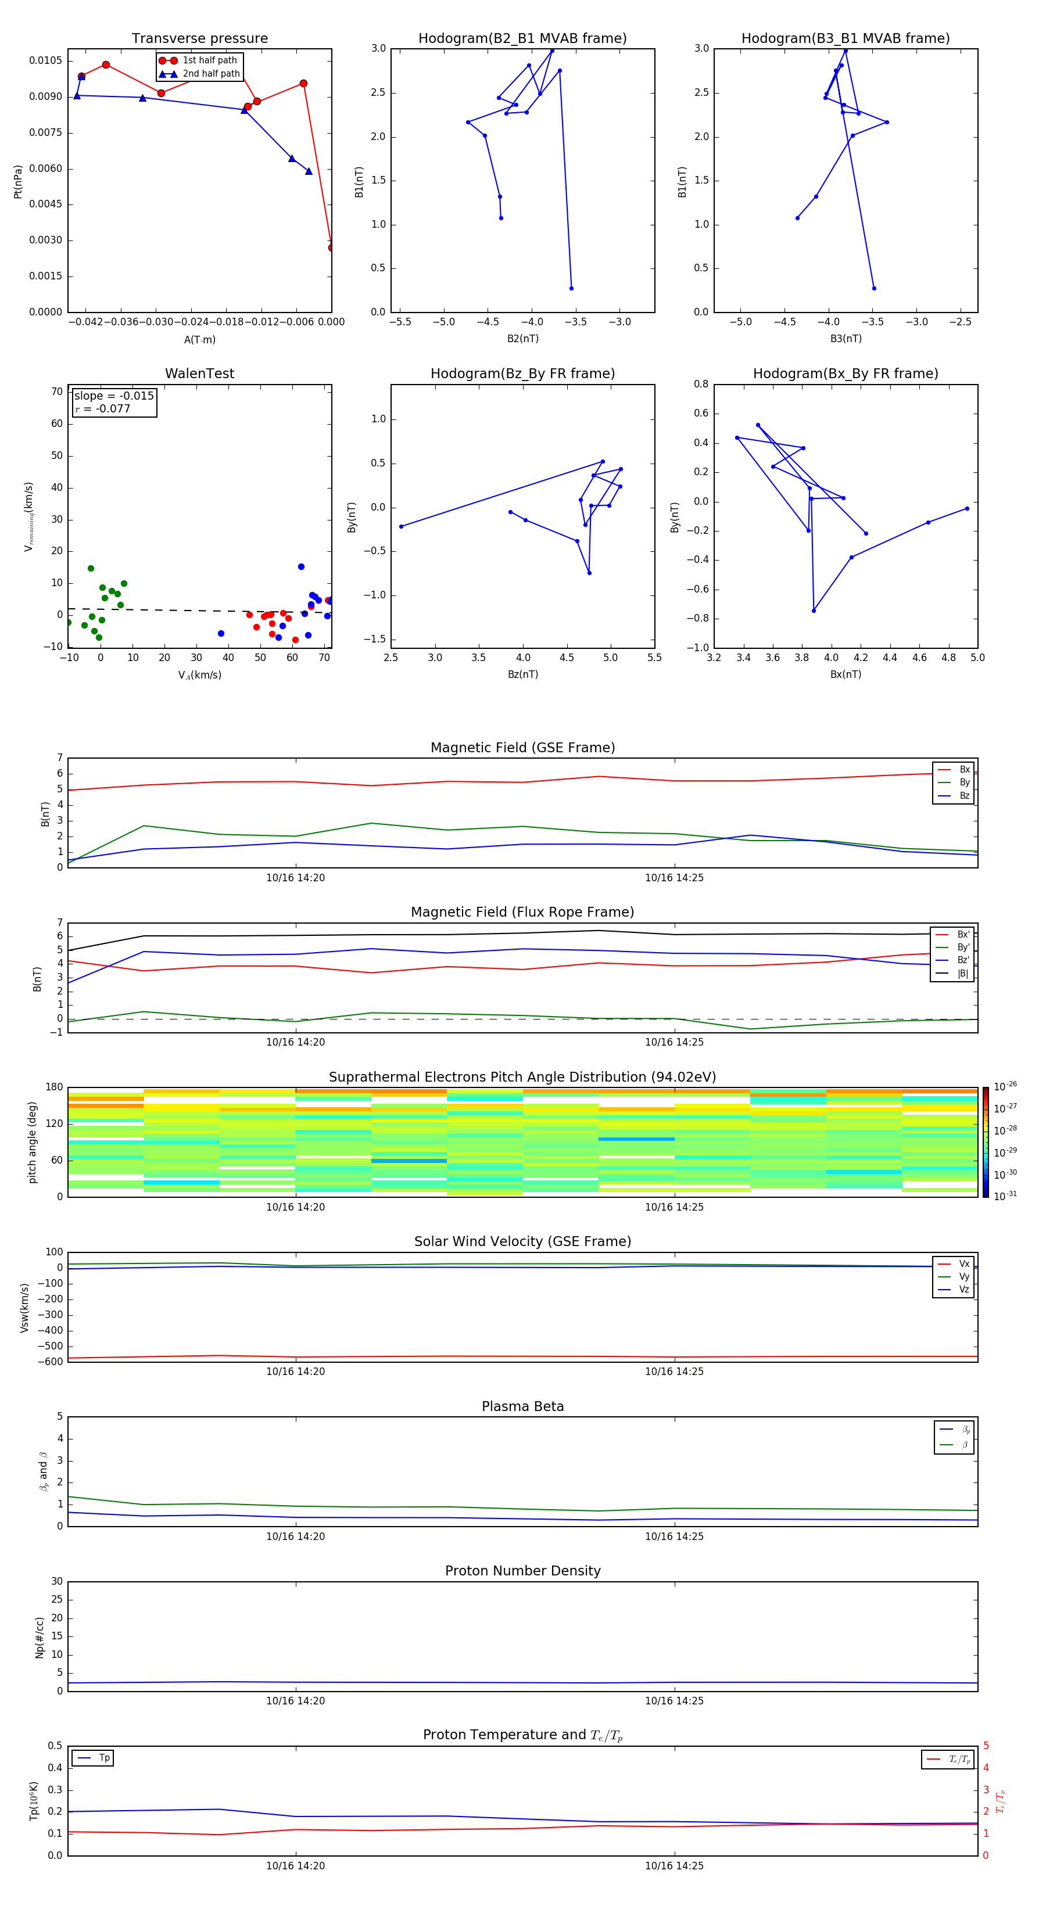Click "10/16 14:20" tick under GSE magnetic field plot

(296, 878)
